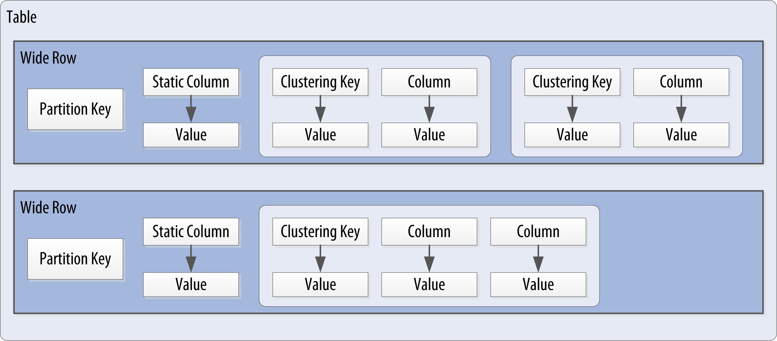Image resolution: width=777 pixels, height=341 pixels.
Task: Click the rightmost Value box in the bottom row
Action: (x=538, y=285)
